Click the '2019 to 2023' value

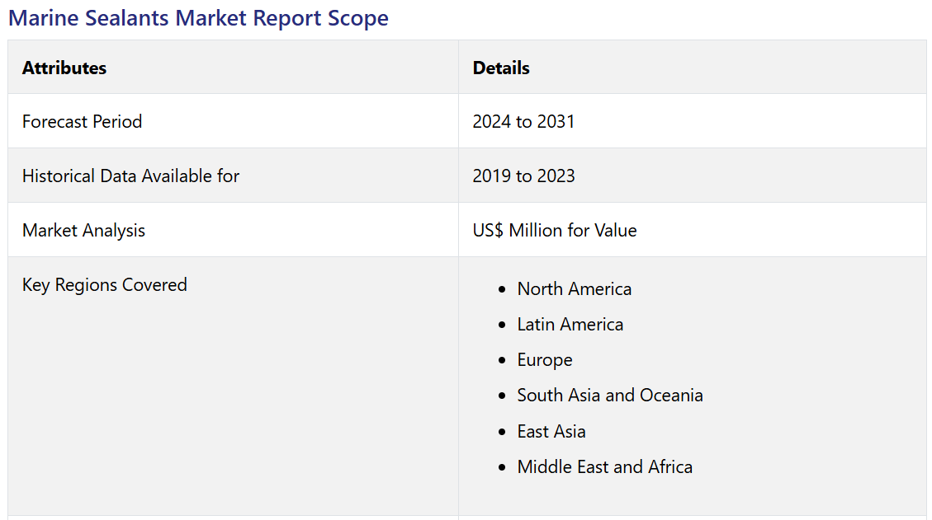pos(523,176)
